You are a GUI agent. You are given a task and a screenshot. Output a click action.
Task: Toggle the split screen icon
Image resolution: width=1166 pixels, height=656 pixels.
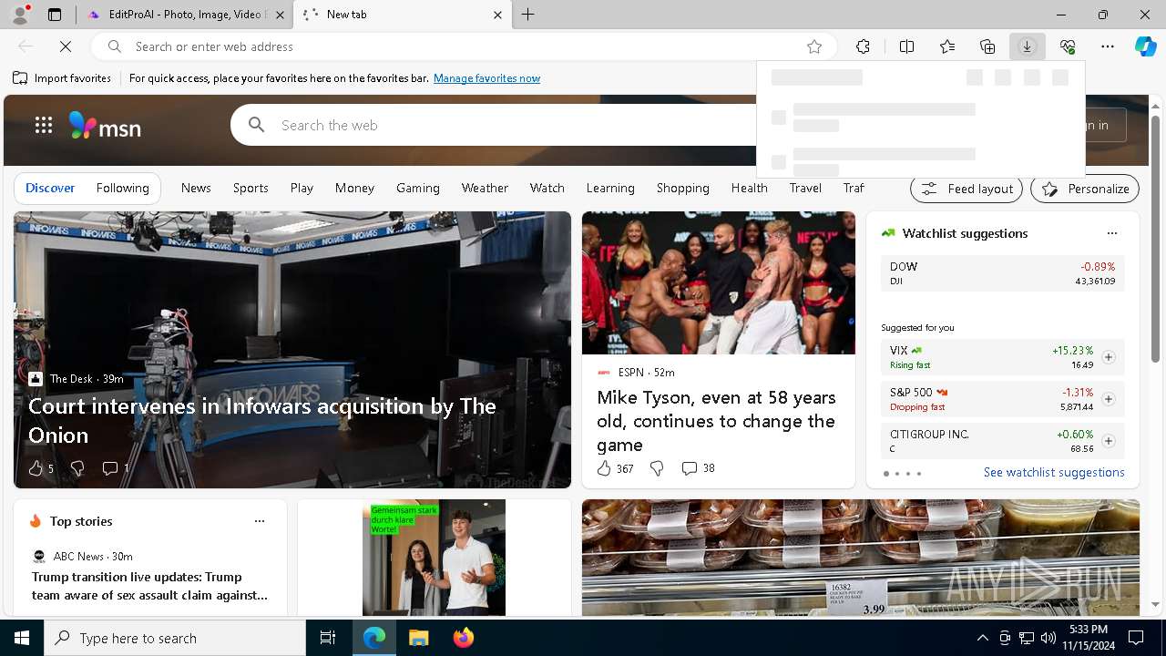(x=906, y=46)
